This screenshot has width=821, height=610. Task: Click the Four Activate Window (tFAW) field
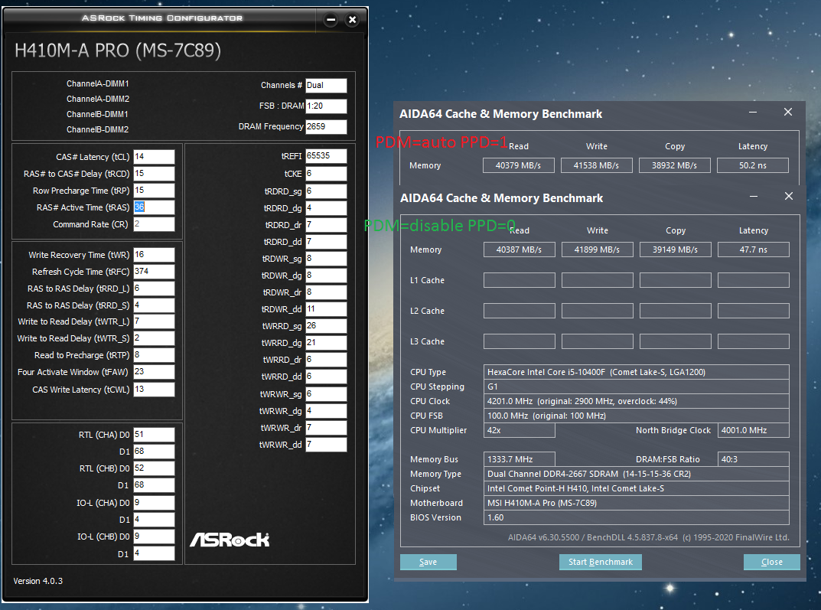tap(154, 372)
